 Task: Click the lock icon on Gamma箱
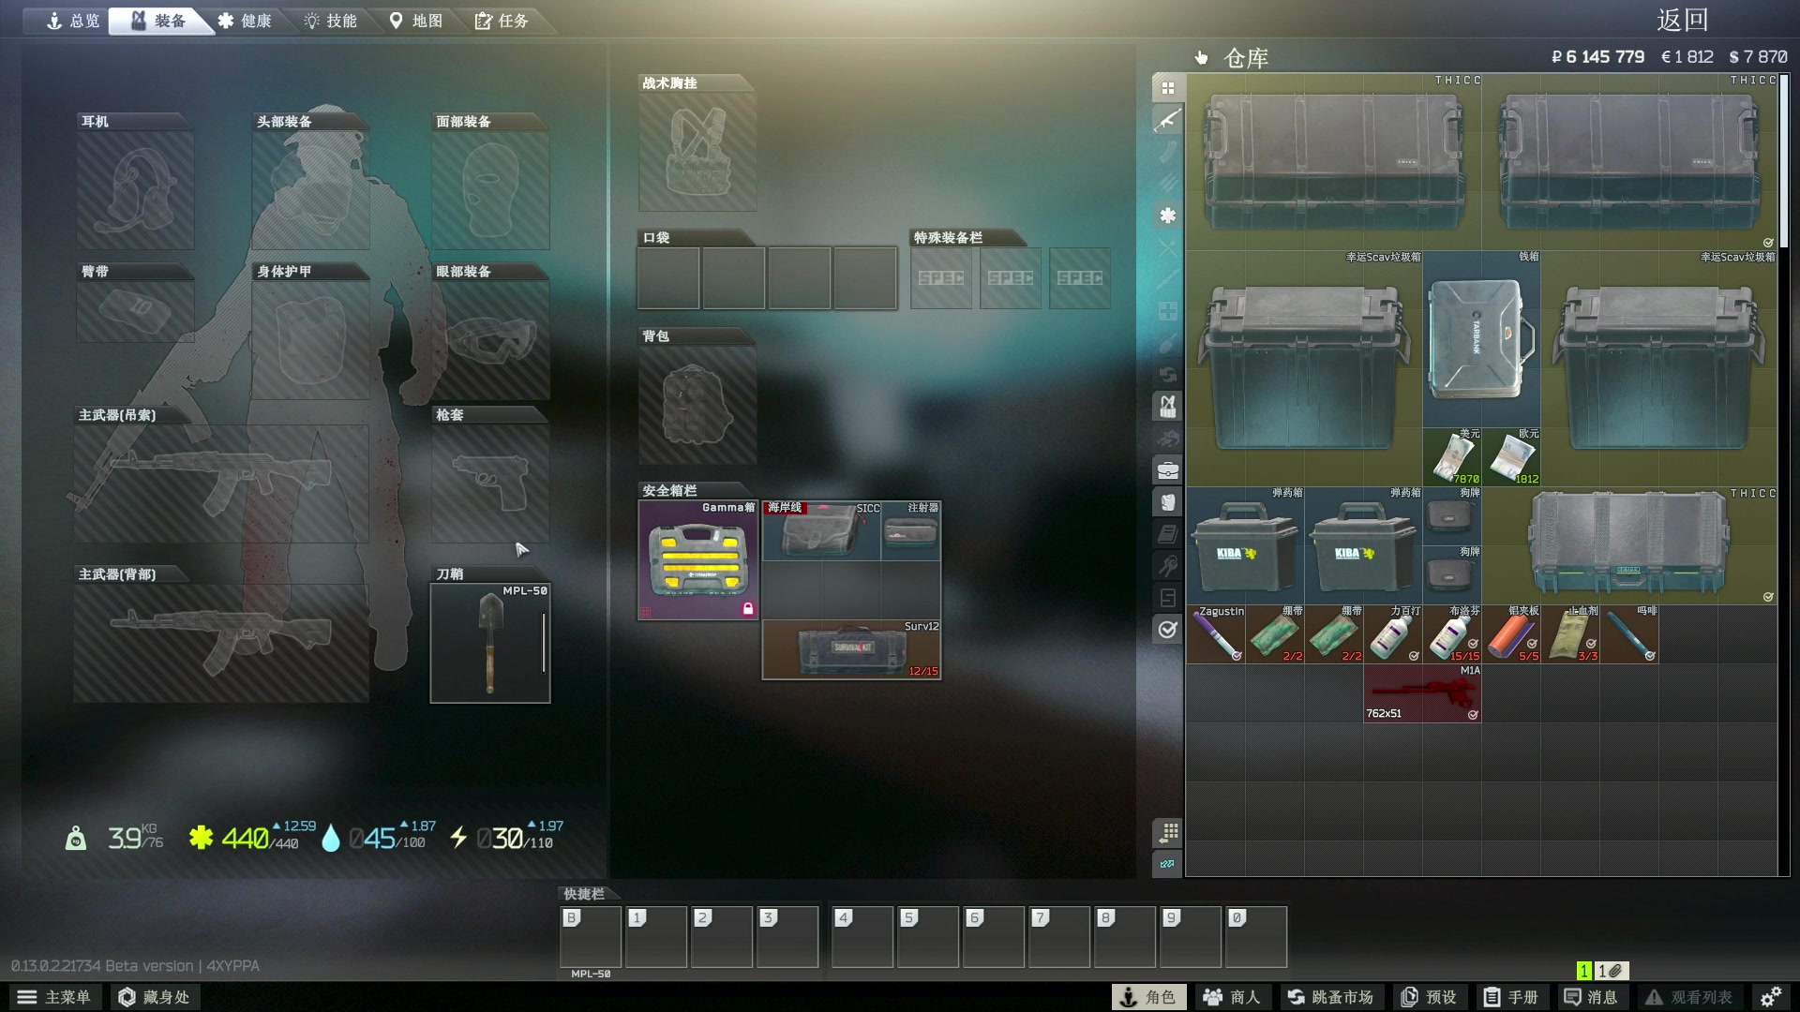(748, 609)
